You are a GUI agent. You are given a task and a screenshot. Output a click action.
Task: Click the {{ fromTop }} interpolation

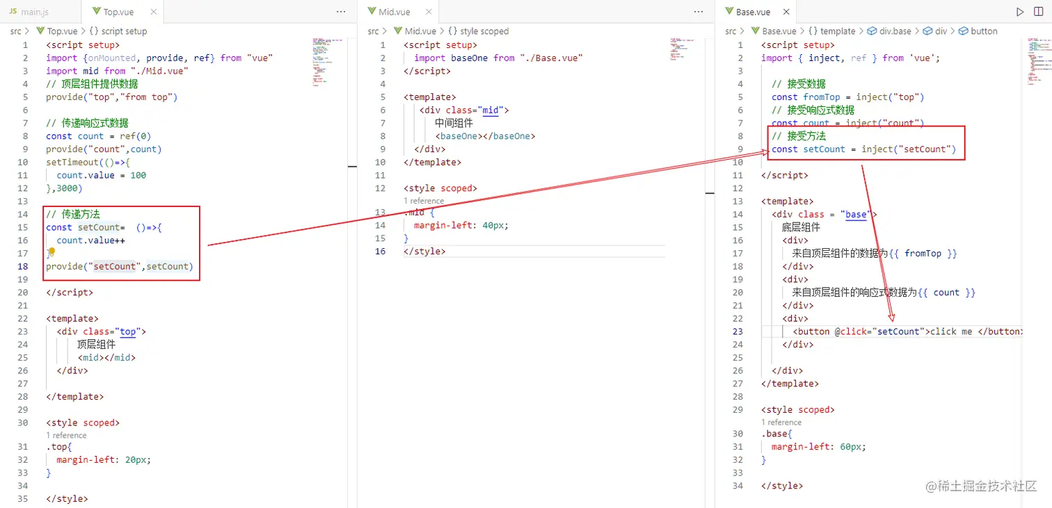pyautogui.click(x=923, y=254)
